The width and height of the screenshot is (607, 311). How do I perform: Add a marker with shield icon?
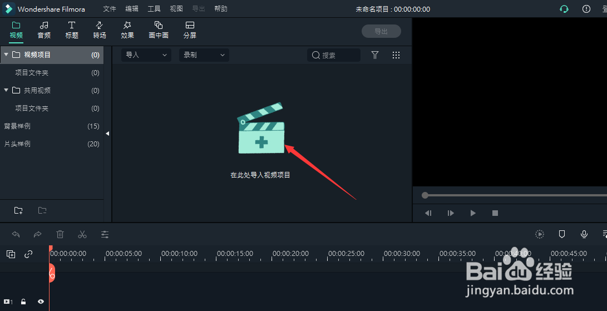pyautogui.click(x=562, y=234)
